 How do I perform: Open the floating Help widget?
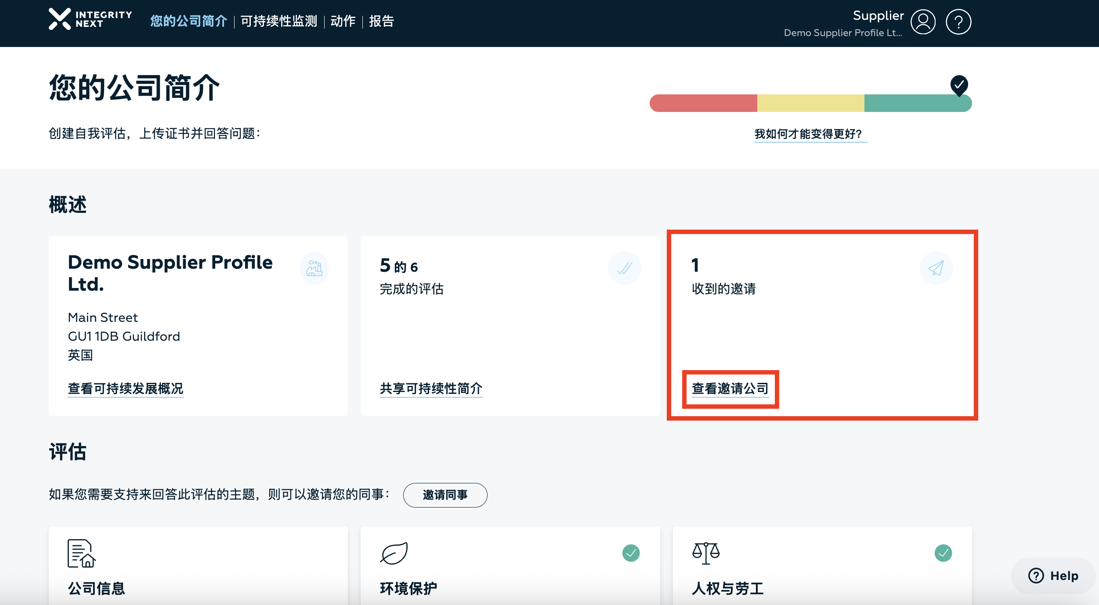pos(1053,576)
